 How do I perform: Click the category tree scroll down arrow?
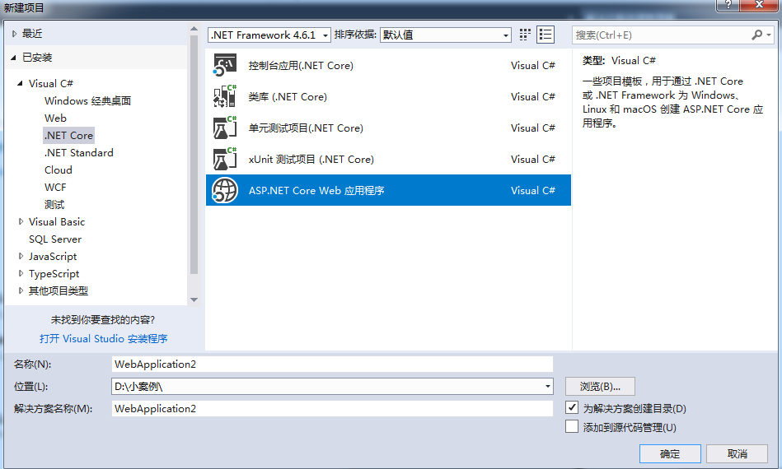[194, 300]
